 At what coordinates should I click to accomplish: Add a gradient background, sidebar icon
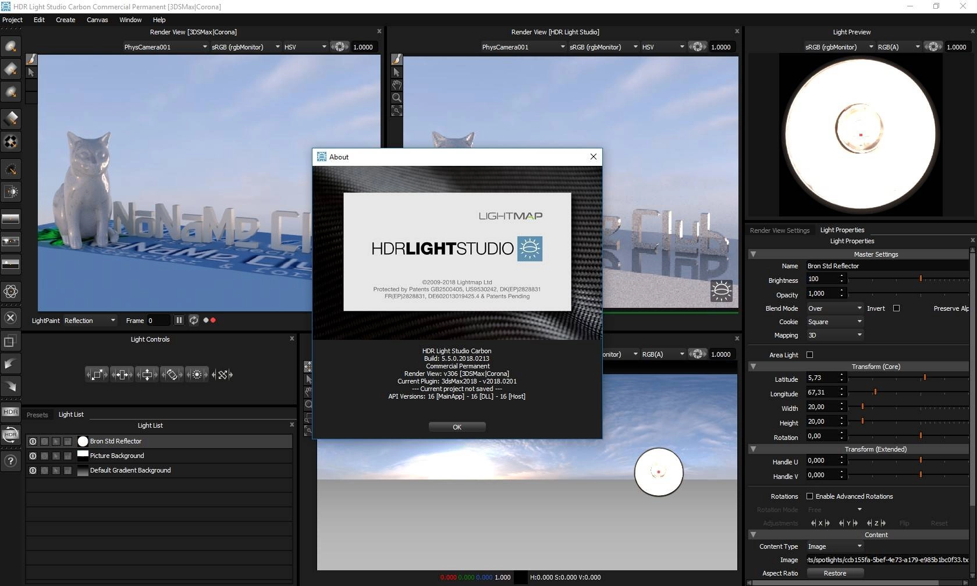pos(10,219)
